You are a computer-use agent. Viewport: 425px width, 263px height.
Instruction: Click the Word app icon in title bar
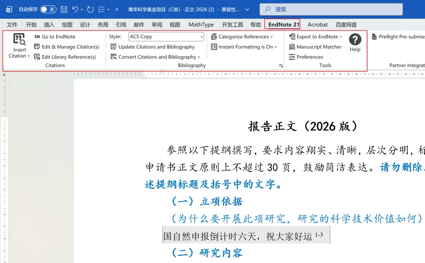9,9
